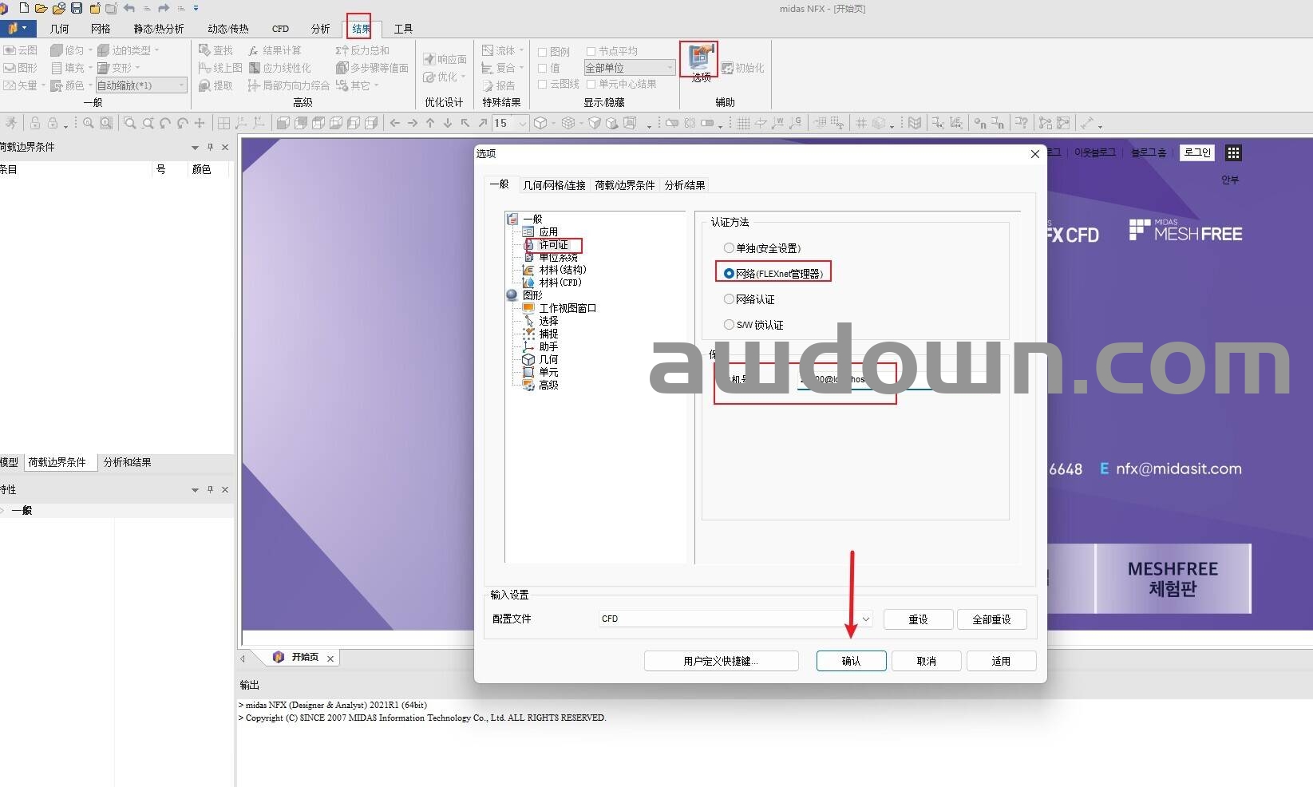Viewport: 1313px width, 787px height.
Task: Select the 网络认证 radio button
Action: click(729, 299)
